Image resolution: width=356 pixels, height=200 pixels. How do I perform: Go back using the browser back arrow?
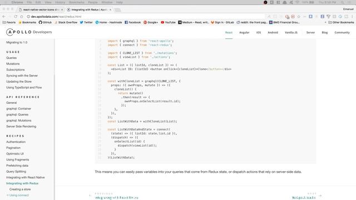[4, 17]
